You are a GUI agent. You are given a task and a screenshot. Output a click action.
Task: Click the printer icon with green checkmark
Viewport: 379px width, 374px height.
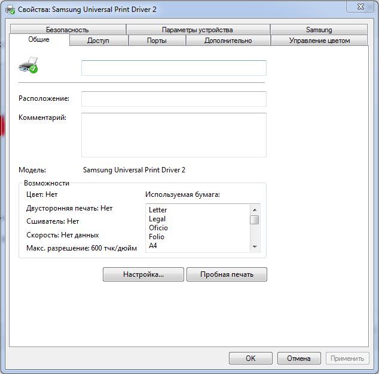click(28, 65)
